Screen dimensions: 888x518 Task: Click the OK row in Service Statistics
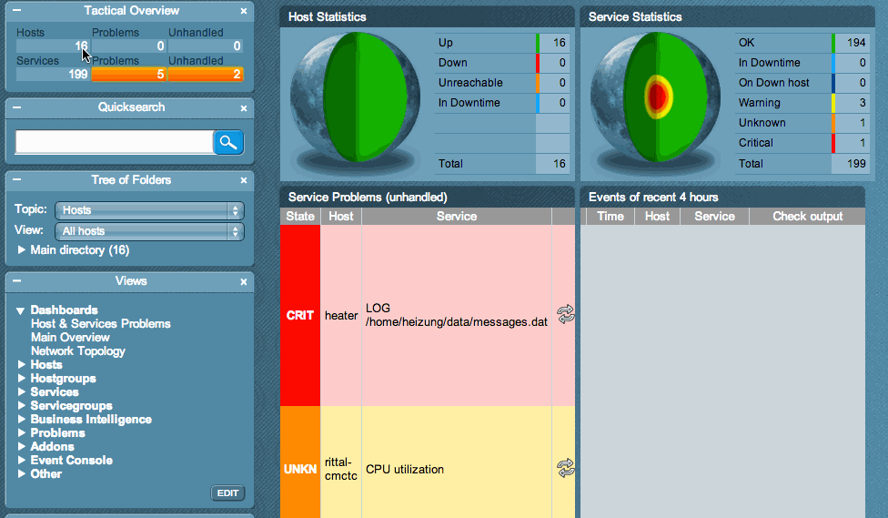(802, 43)
